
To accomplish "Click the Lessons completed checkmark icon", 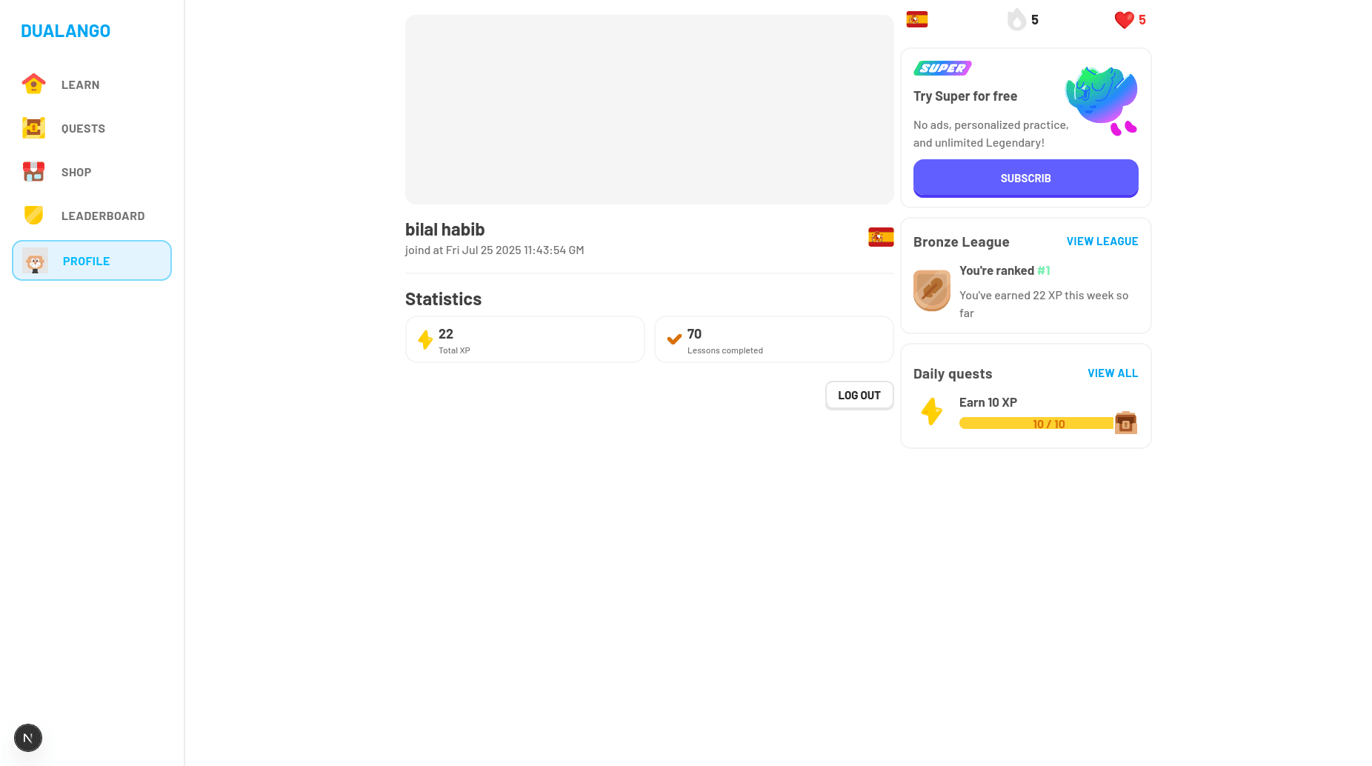I will click(674, 339).
